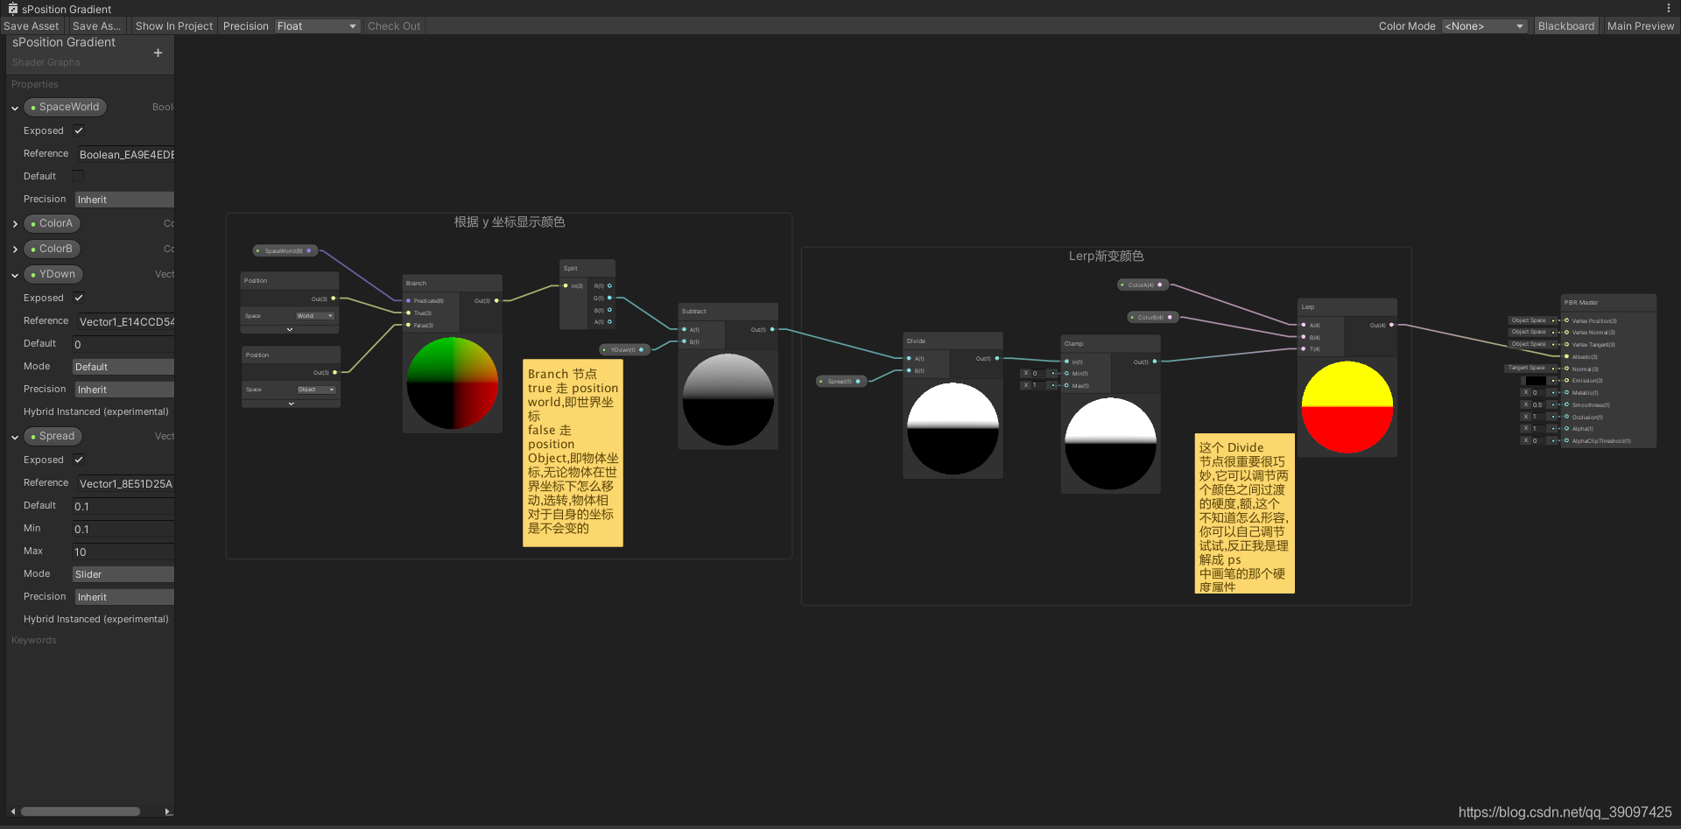Toggle the Main Preview panel visibility

click(x=1640, y=26)
